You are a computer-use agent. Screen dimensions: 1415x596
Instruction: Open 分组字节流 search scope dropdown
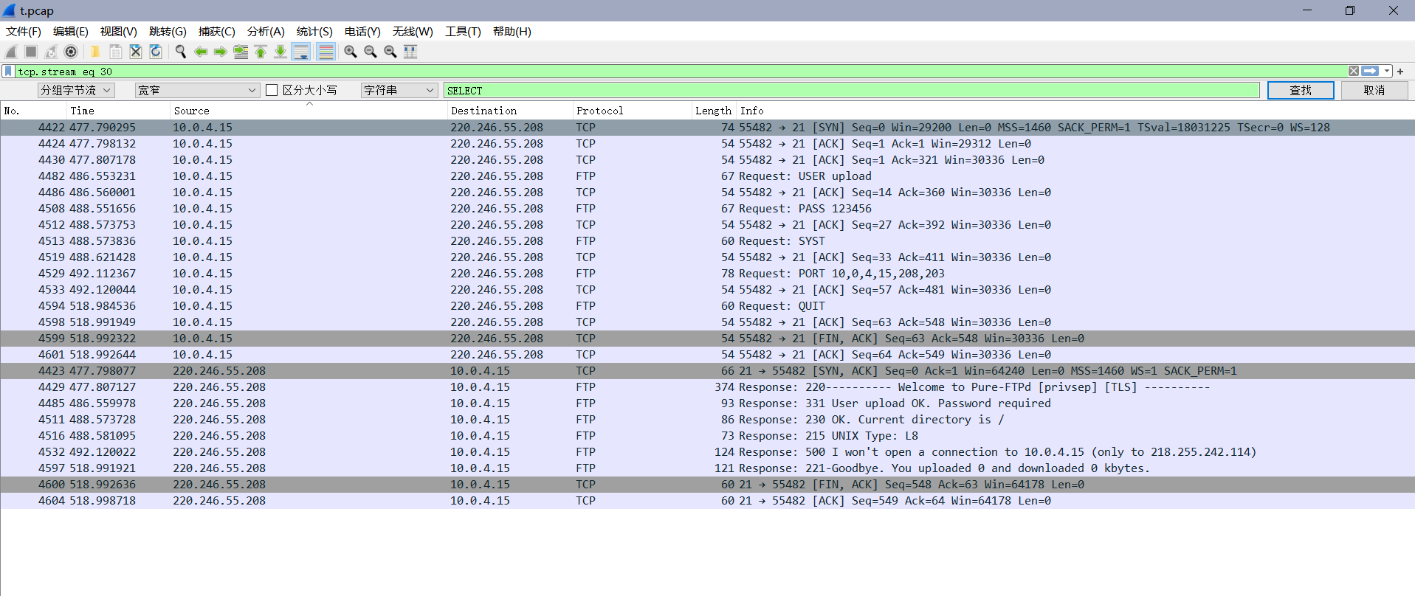click(x=76, y=90)
